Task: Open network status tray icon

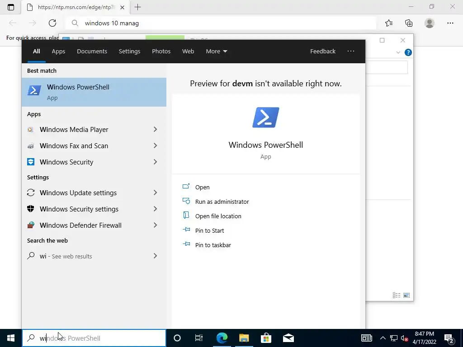Action: tap(394, 338)
